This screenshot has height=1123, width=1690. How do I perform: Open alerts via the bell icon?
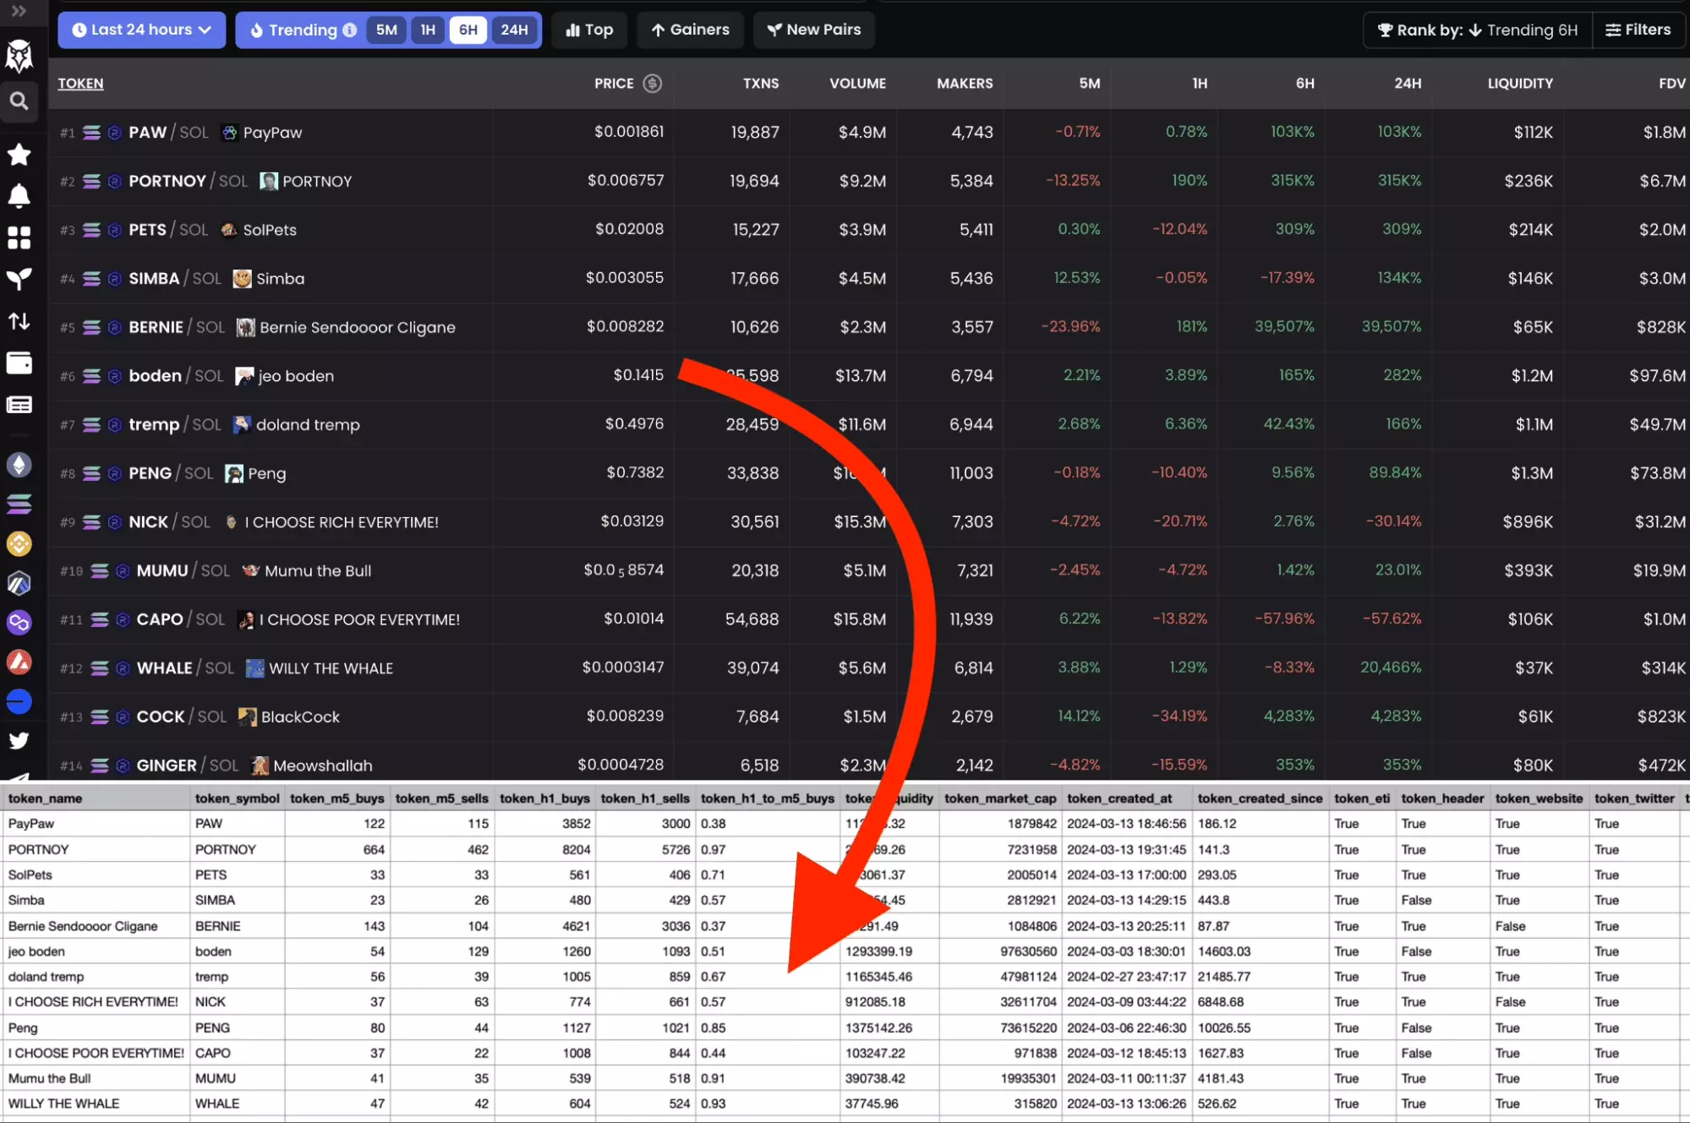pyautogui.click(x=19, y=195)
